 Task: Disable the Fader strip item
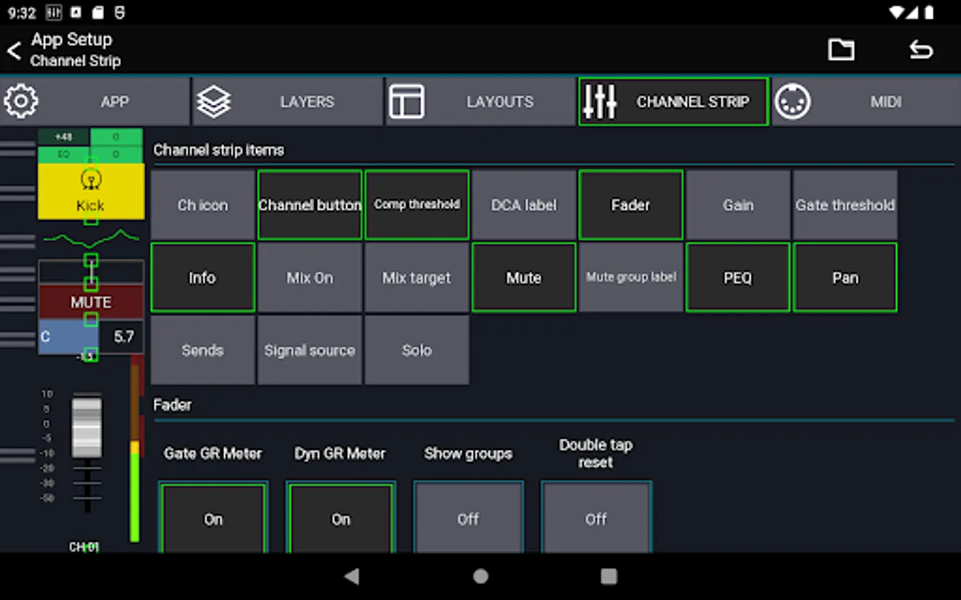[x=631, y=205]
